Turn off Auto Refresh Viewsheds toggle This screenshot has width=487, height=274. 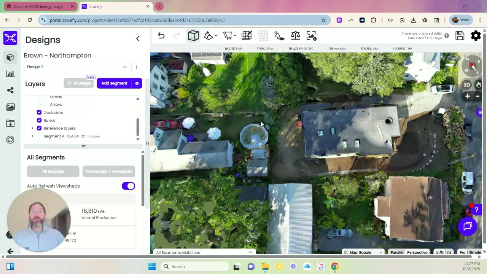[x=128, y=186]
